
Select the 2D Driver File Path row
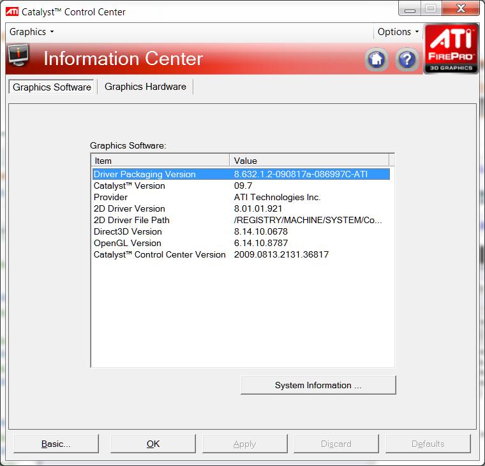241,220
